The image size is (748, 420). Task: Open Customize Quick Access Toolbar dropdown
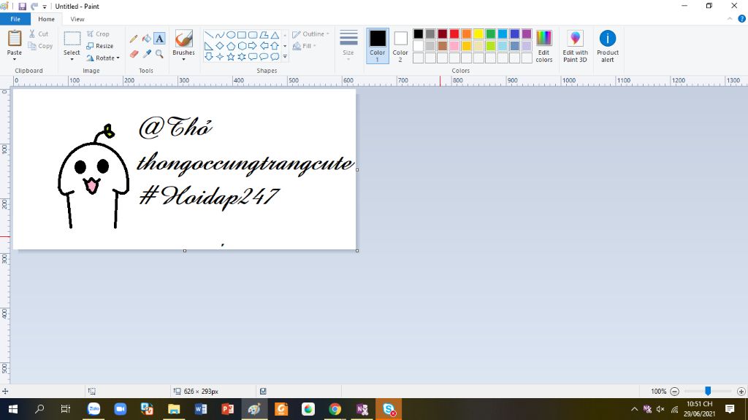click(45, 7)
